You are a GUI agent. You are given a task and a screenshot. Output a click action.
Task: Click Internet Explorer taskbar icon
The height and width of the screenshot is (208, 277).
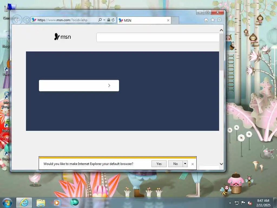24,203
